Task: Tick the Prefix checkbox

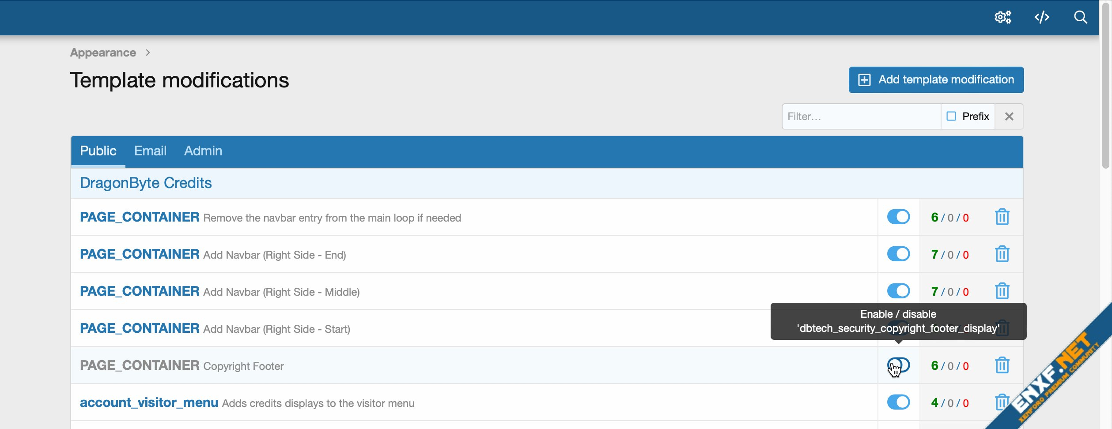Action: coord(951,117)
